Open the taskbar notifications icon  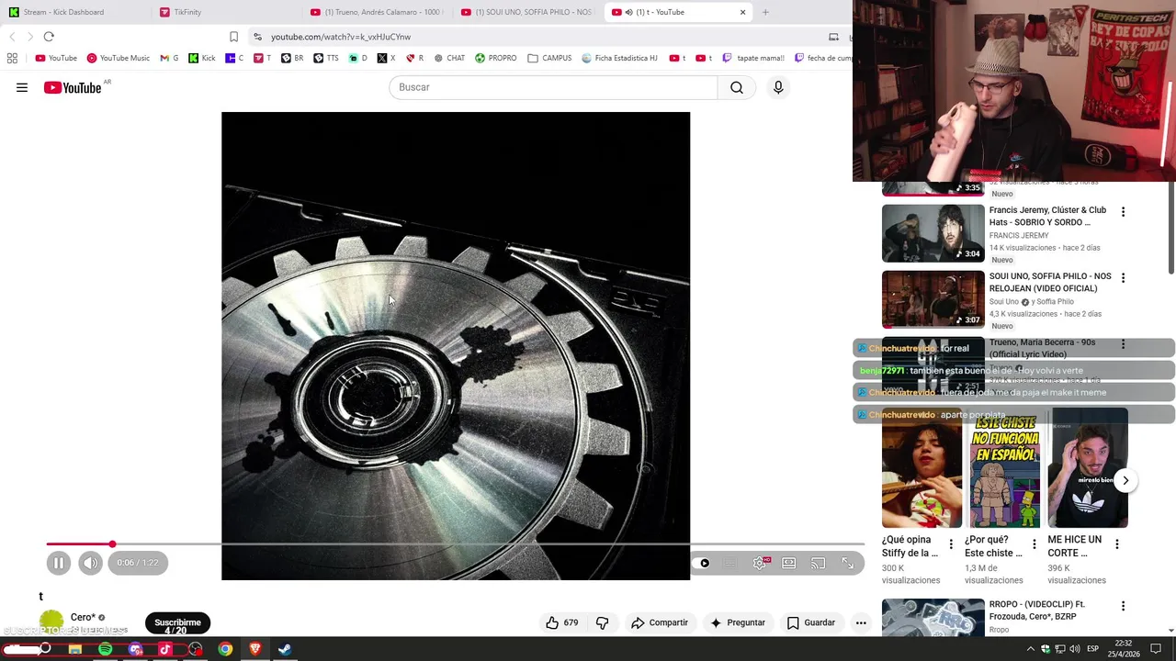[x=1156, y=649]
